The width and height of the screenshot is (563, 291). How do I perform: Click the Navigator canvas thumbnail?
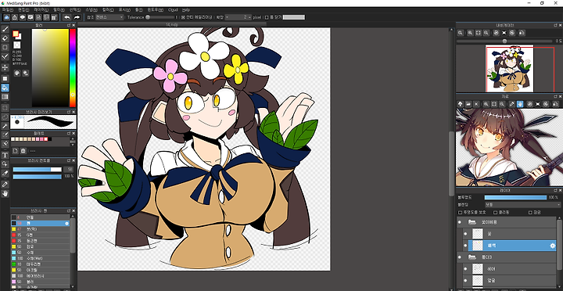pyautogui.click(x=510, y=68)
